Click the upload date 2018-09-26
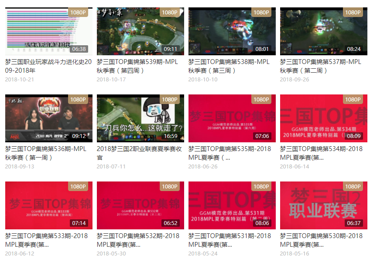The image size is (370, 262). (x=295, y=80)
